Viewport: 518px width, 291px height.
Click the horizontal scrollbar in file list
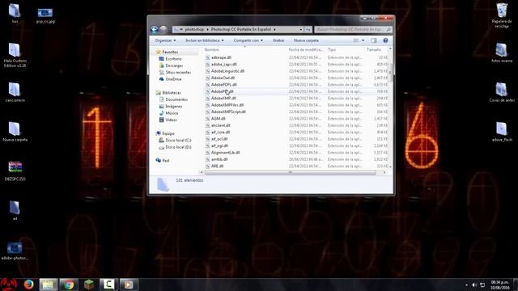(x=290, y=172)
